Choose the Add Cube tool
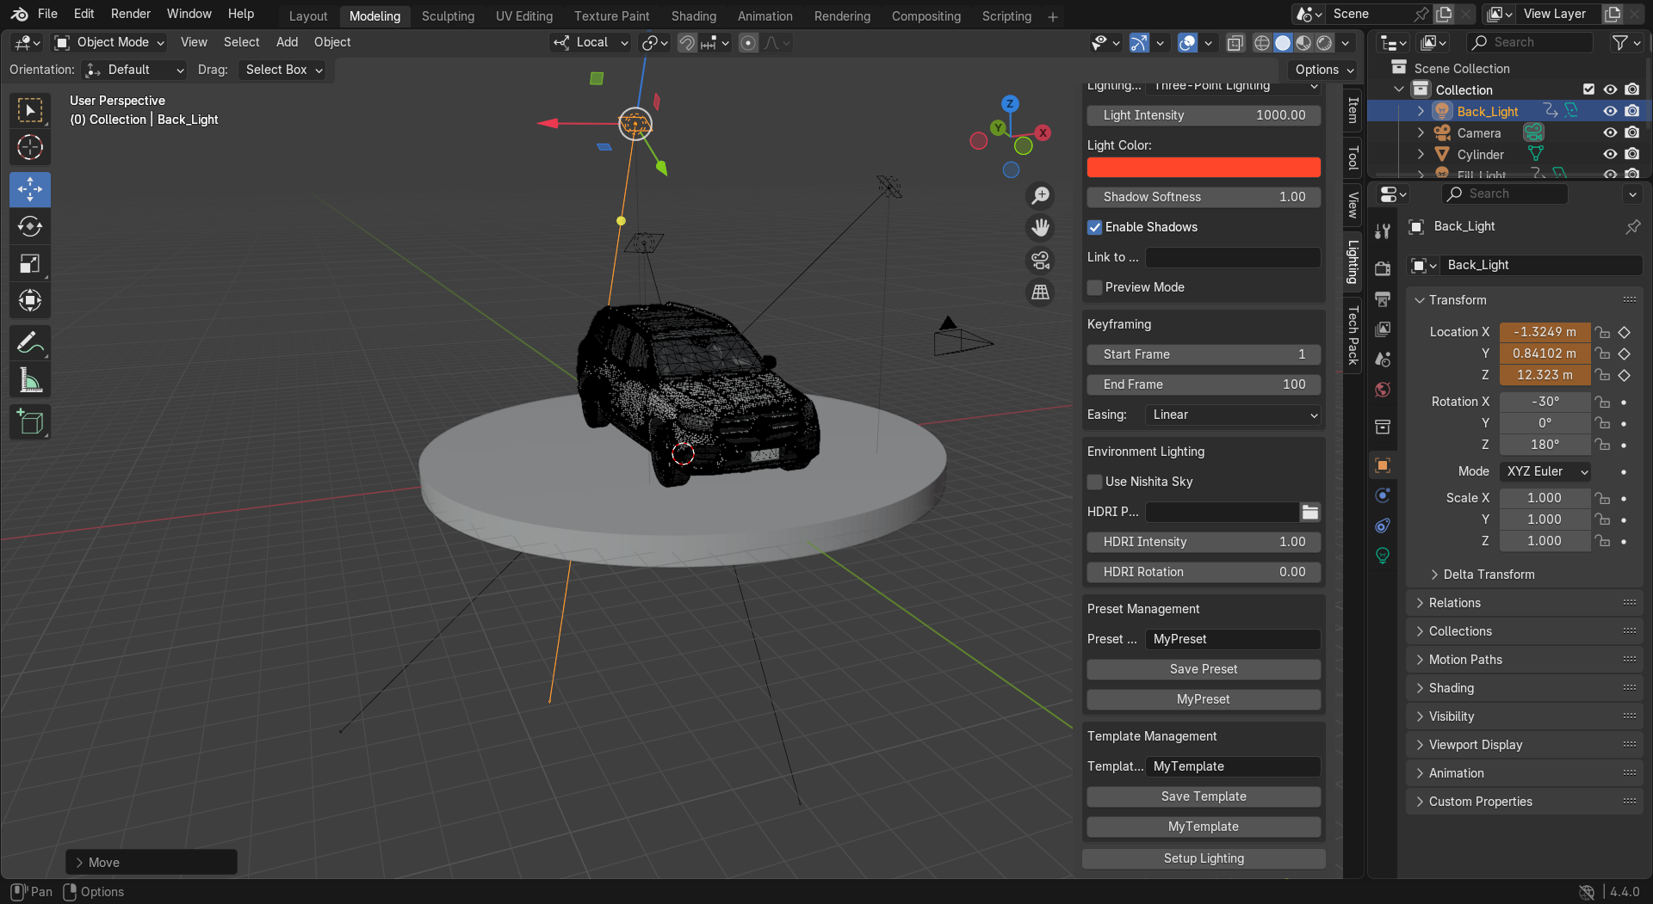The height and width of the screenshot is (904, 1653). pos(30,422)
